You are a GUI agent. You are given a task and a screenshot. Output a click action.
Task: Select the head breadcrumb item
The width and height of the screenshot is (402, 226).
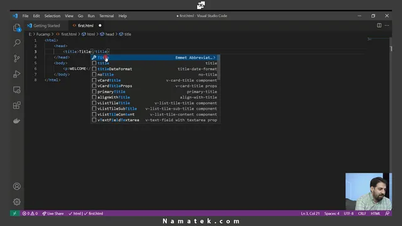(109, 35)
